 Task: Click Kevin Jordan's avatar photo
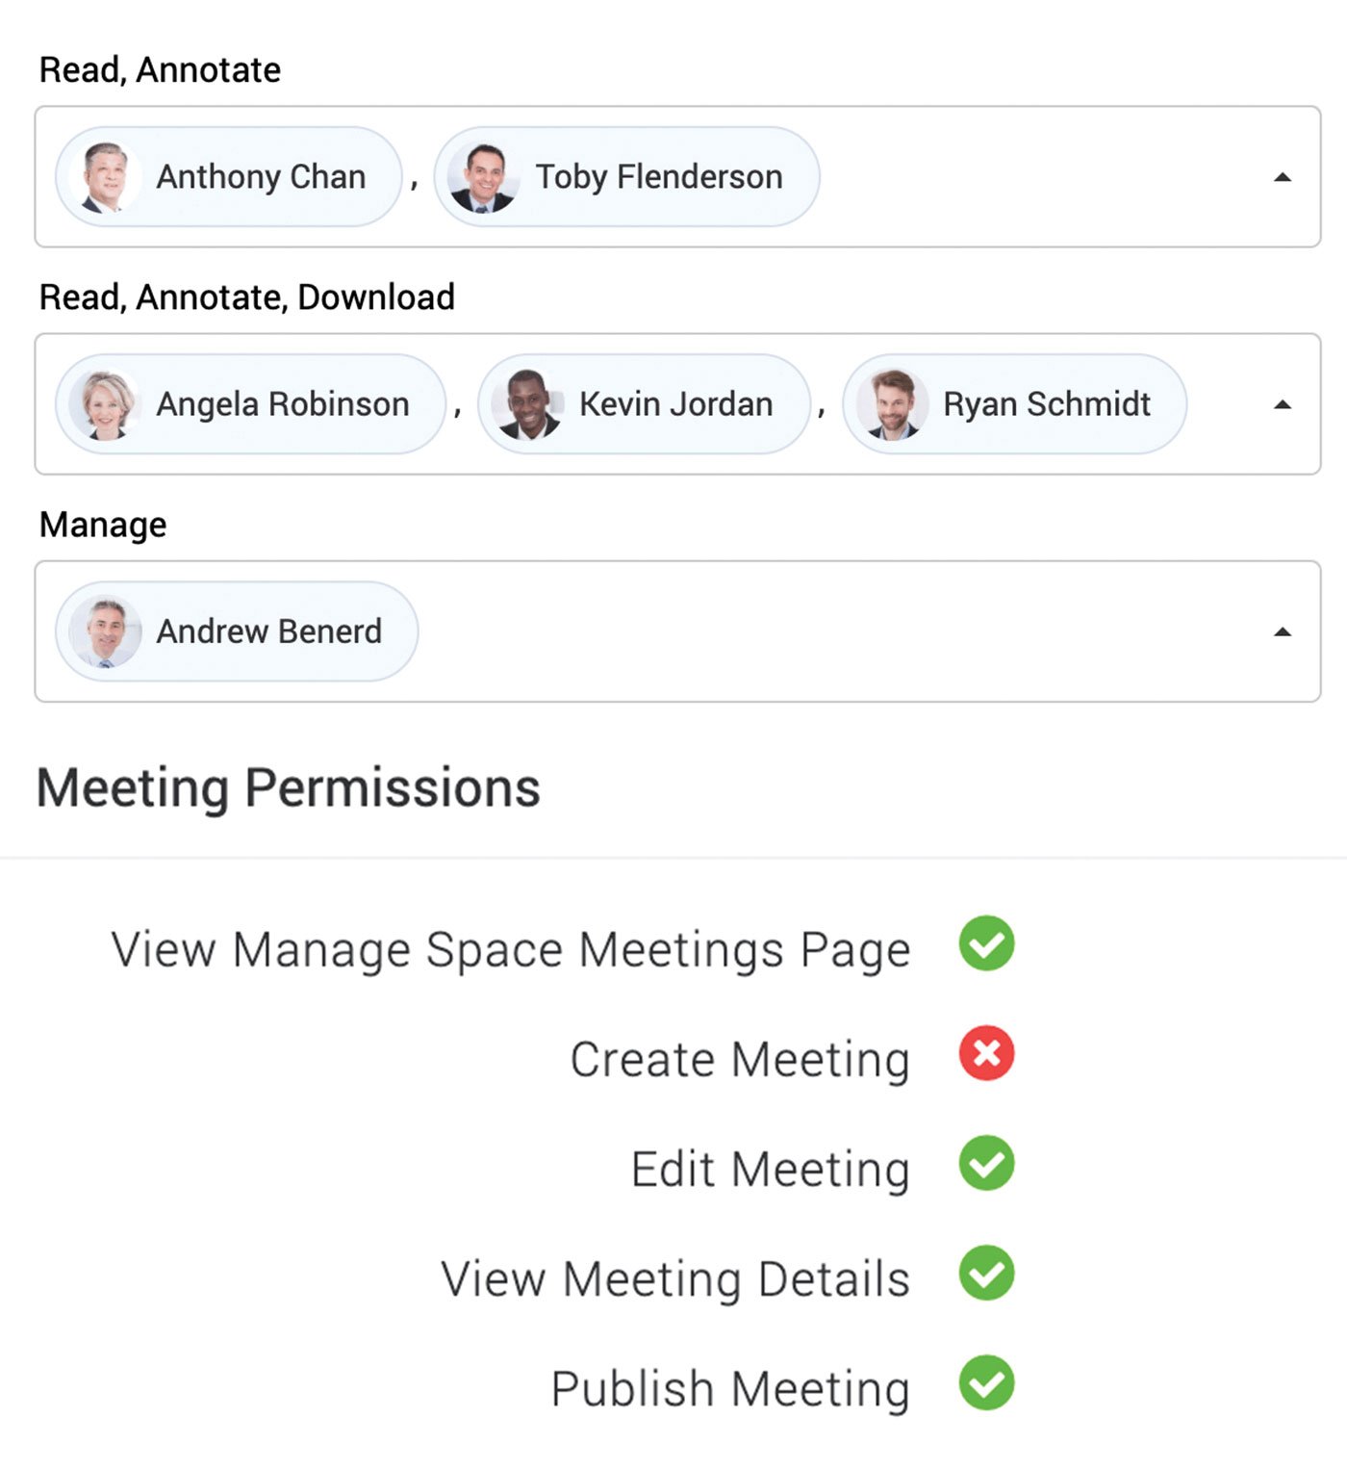528,404
